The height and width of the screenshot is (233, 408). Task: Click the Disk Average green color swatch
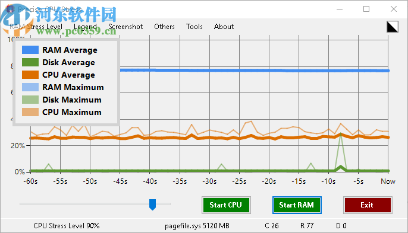pos(30,62)
